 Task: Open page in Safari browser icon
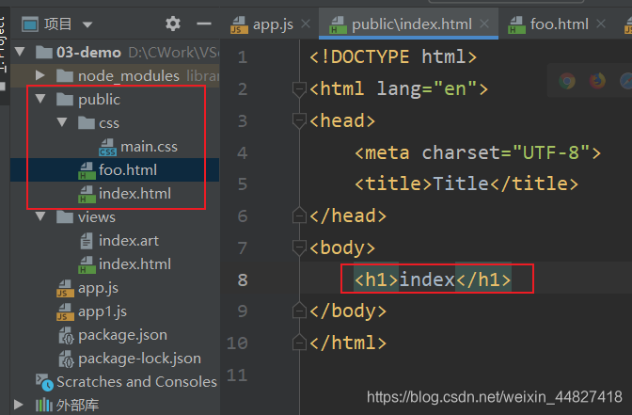[626, 81]
